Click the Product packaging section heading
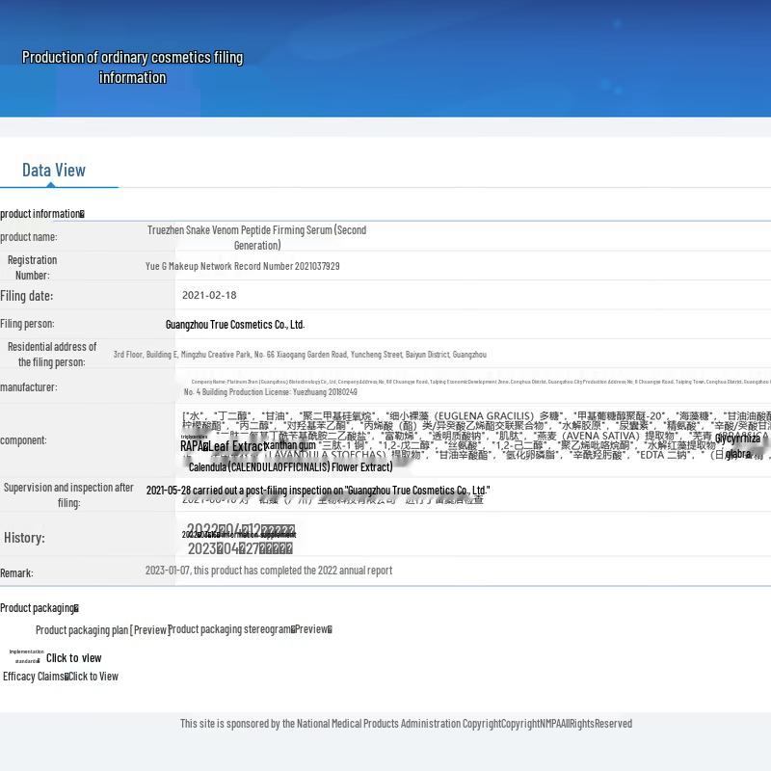The image size is (771, 771). [x=39, y=608]
